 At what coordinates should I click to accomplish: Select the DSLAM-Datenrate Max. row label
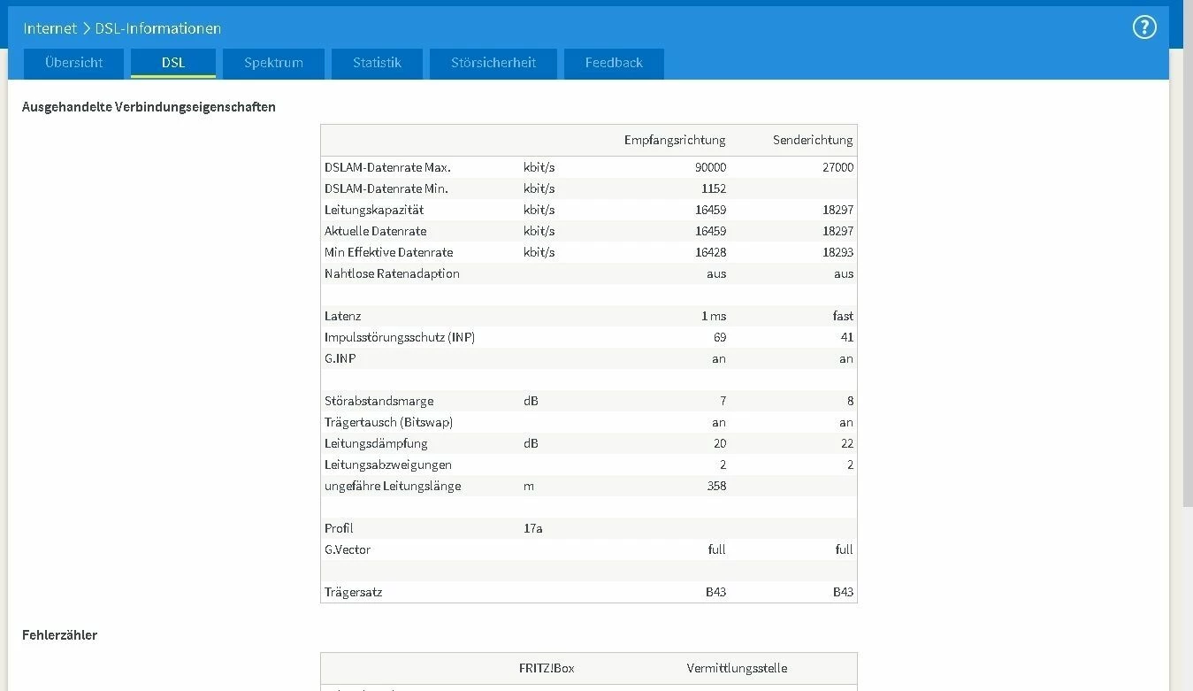point(387,167)
